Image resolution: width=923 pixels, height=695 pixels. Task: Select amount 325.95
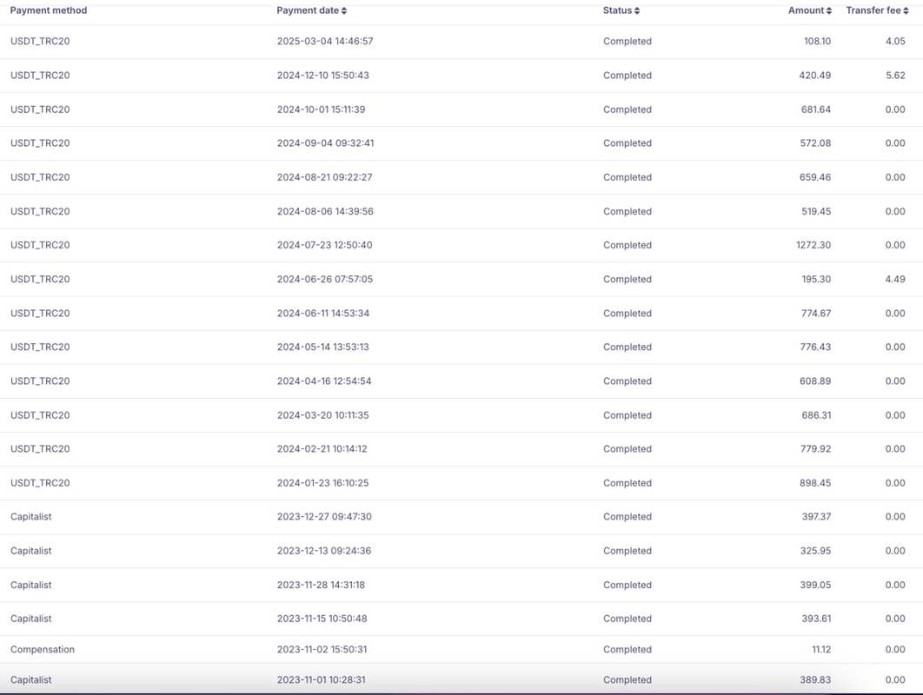click(815, 551)
